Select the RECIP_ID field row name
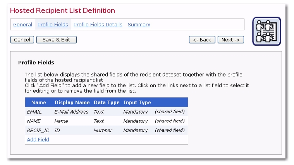Viewport: 294px width, 165px height. pos(38,130)
